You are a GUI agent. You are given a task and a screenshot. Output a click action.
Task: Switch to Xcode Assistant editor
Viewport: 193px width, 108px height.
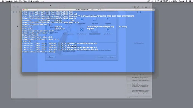[x=135, y=7]
